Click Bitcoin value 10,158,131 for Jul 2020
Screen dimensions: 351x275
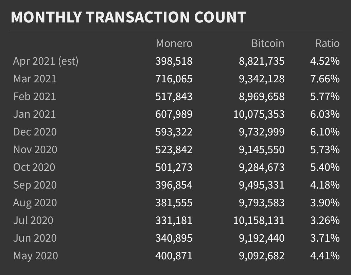pyautogui.click(x=259, y=221)
